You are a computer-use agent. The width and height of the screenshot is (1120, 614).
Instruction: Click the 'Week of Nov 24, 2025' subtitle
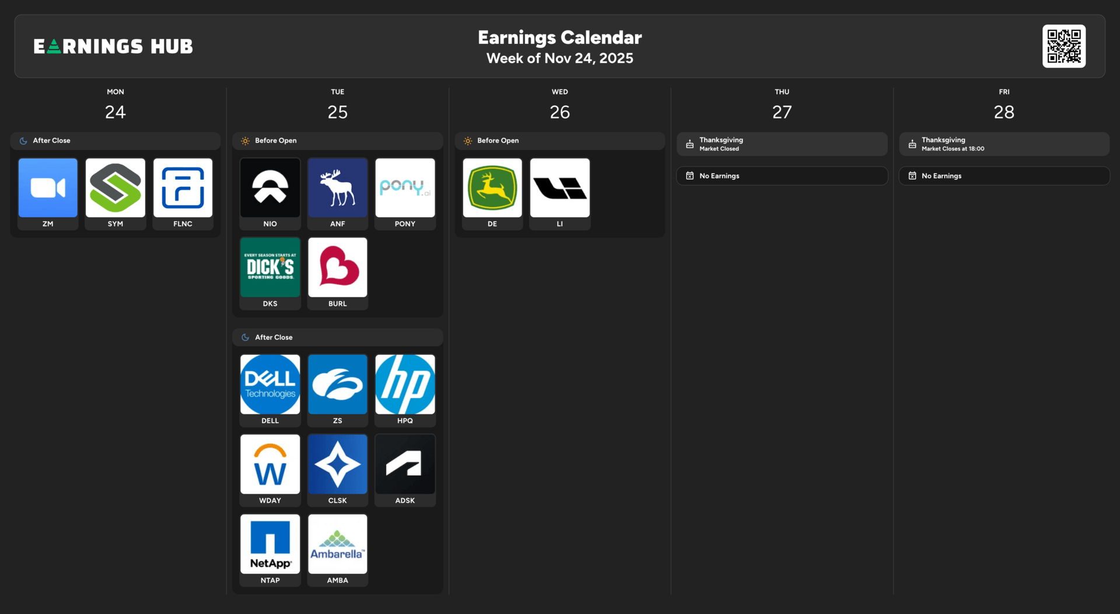(560, 58)
